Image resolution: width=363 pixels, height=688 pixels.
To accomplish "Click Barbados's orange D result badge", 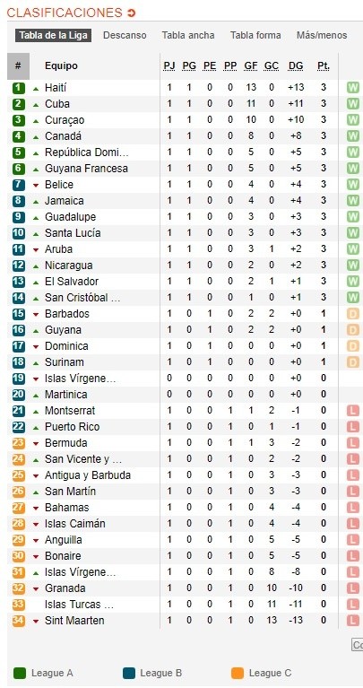I will click(x=353, y=314).
